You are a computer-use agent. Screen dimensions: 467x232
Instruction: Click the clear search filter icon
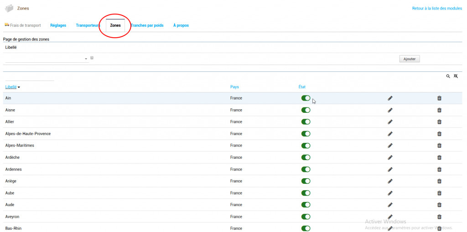[x=455, y=76]
